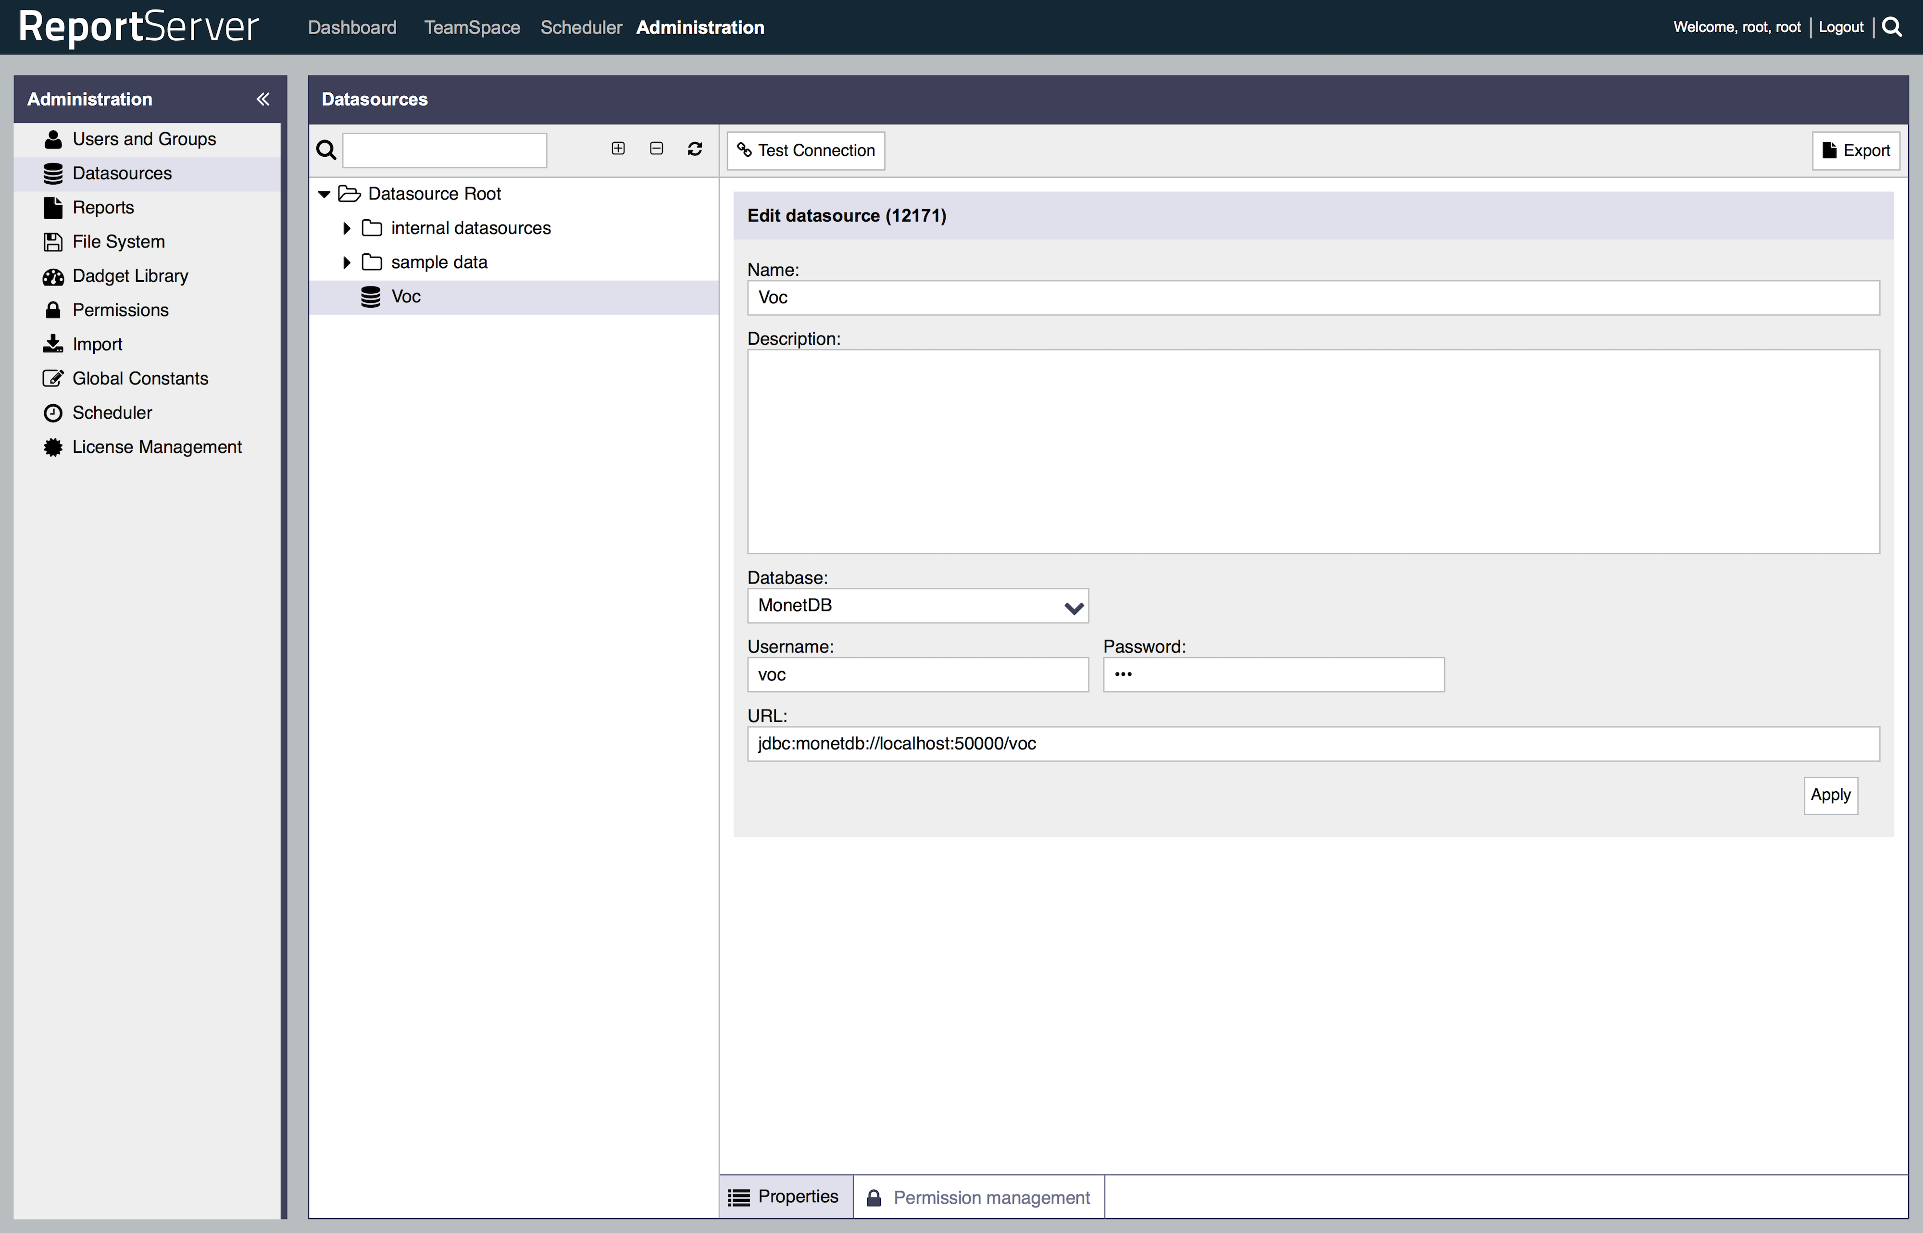The width and height of the screenshot is (1923, 1233).
Task: Open the TeamSpace top menu
Action: 472,27
